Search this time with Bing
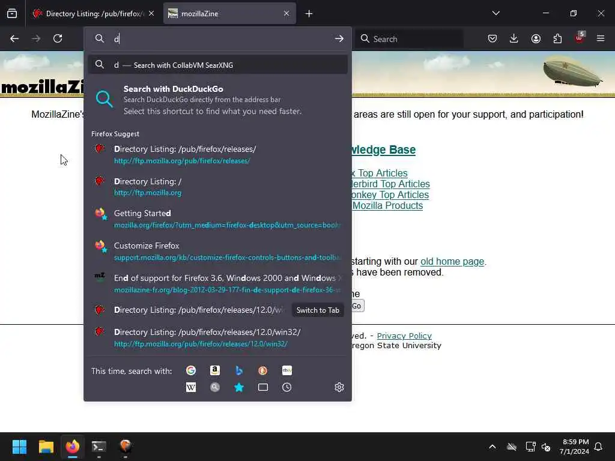This screenshot has height=461, width=615. coord(239,370)
